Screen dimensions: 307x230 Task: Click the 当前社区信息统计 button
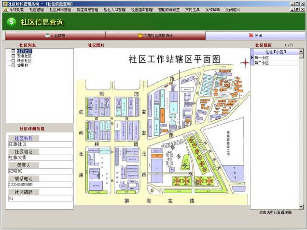[x=155, y=35]
